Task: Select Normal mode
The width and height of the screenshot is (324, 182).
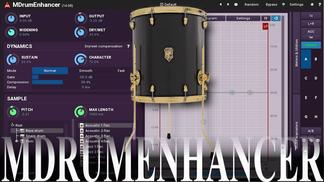Action: 50,71
